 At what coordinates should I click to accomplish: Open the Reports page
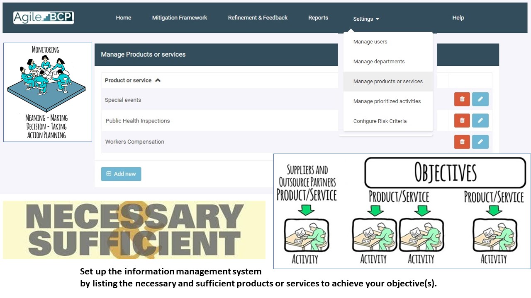[x=318, y=17]
